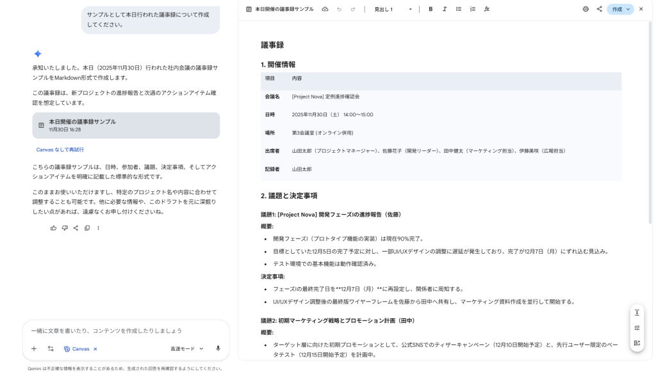The image size is (656, 372).
Task: Open the plus attachment menu in prompt box
Action: 34,349
